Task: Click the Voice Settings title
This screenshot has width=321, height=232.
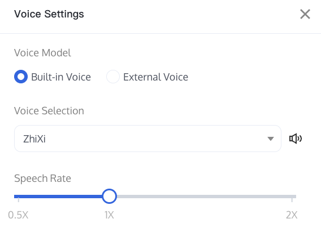Action: coord(49,14)
